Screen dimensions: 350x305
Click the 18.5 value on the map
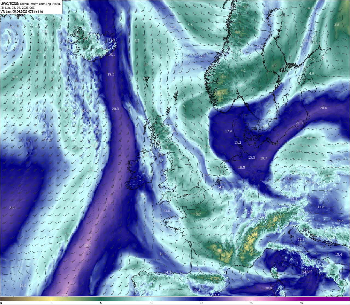(241, 168)
